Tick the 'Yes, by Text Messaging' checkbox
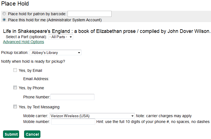 (15, 107)
